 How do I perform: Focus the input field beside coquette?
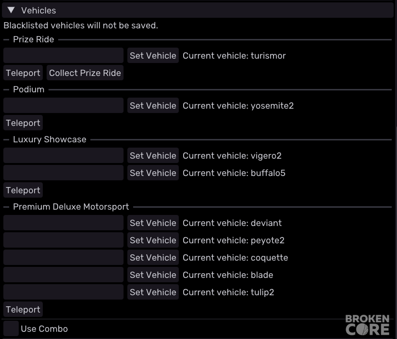[x=63, y=257]
